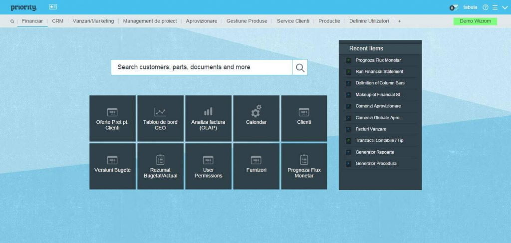Open the Management de proiect menu
The height and width of the screenshot is (243, 511).
[x=150, y=21]
